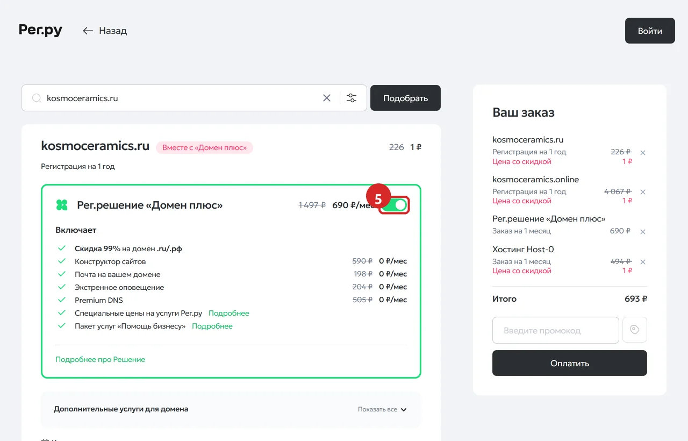This screenshot has height=441, width=688.
Task: Click the Итого 693 ₽ total
Action: point(570,298)
